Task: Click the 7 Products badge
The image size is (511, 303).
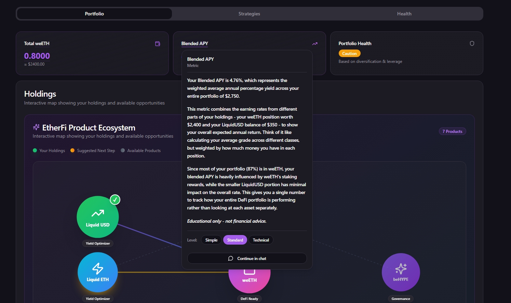Action: point(452,132)
